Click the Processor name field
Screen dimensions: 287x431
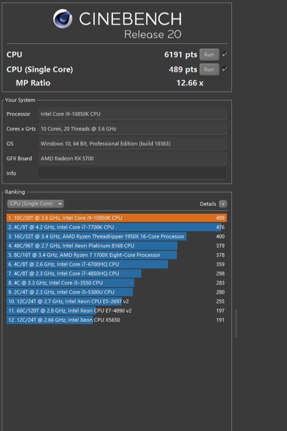(x=132, y=114)
